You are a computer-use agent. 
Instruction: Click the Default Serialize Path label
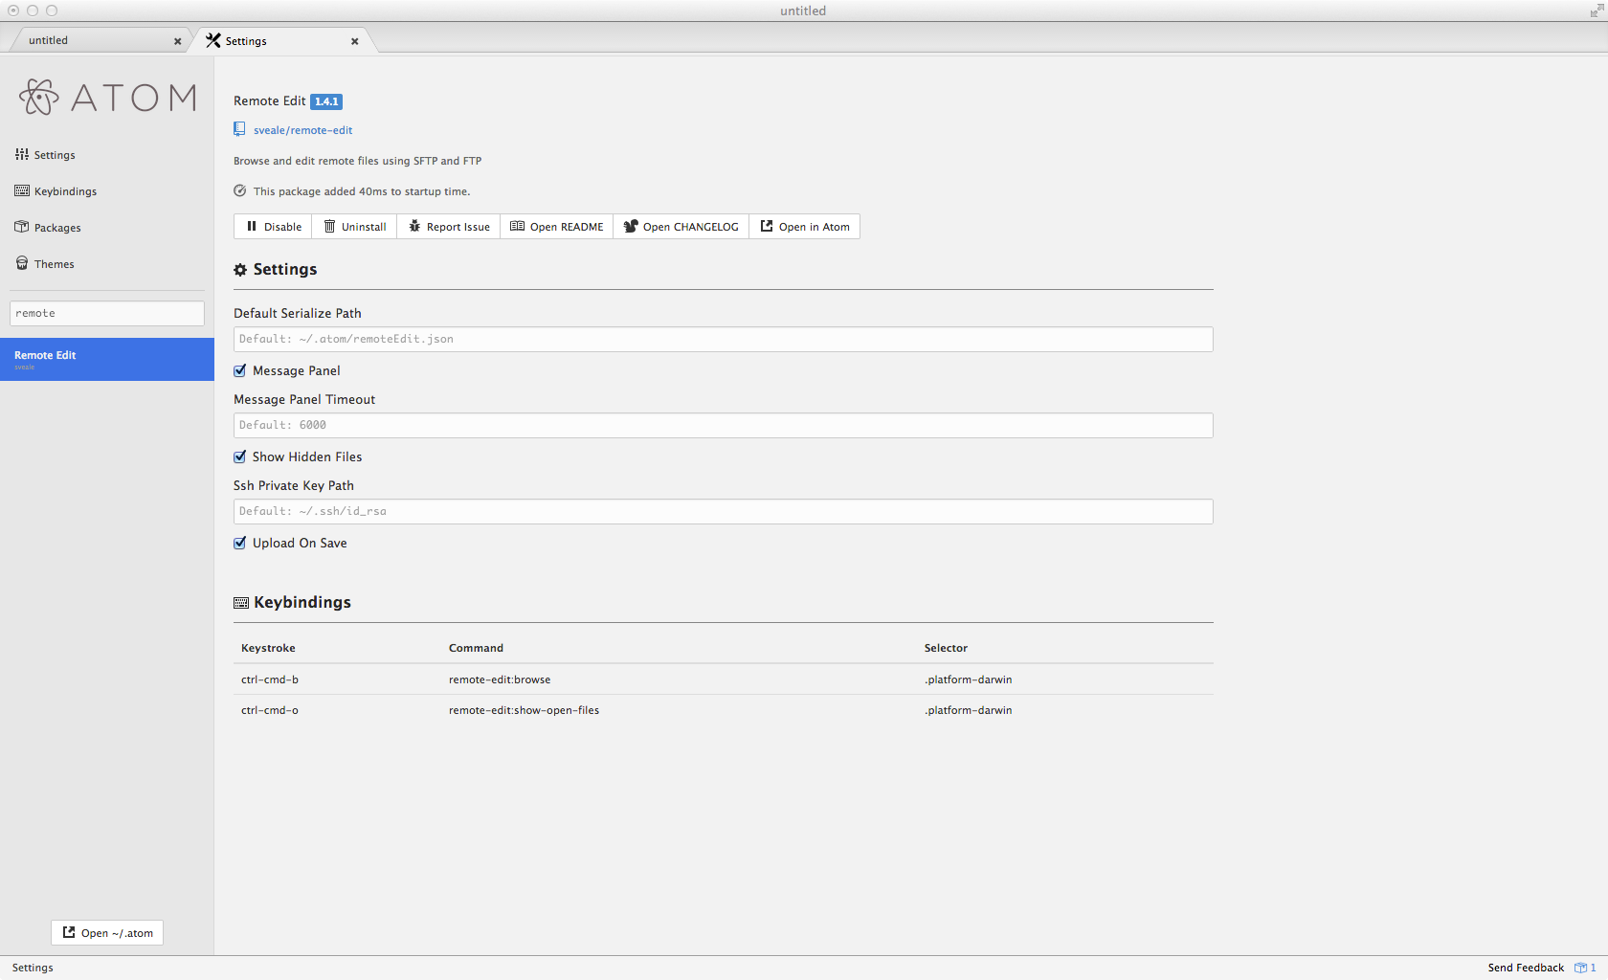298,313
